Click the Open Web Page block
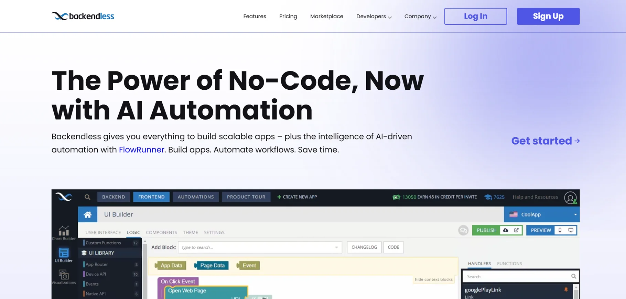 coord(187,291)
